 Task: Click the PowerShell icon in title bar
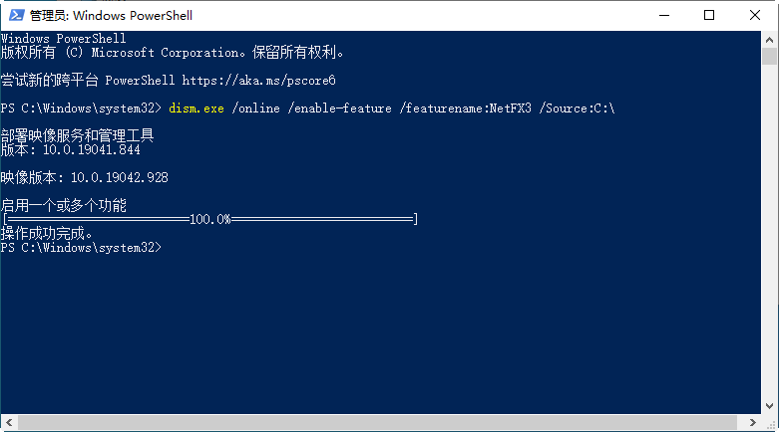tap(15, 15)
